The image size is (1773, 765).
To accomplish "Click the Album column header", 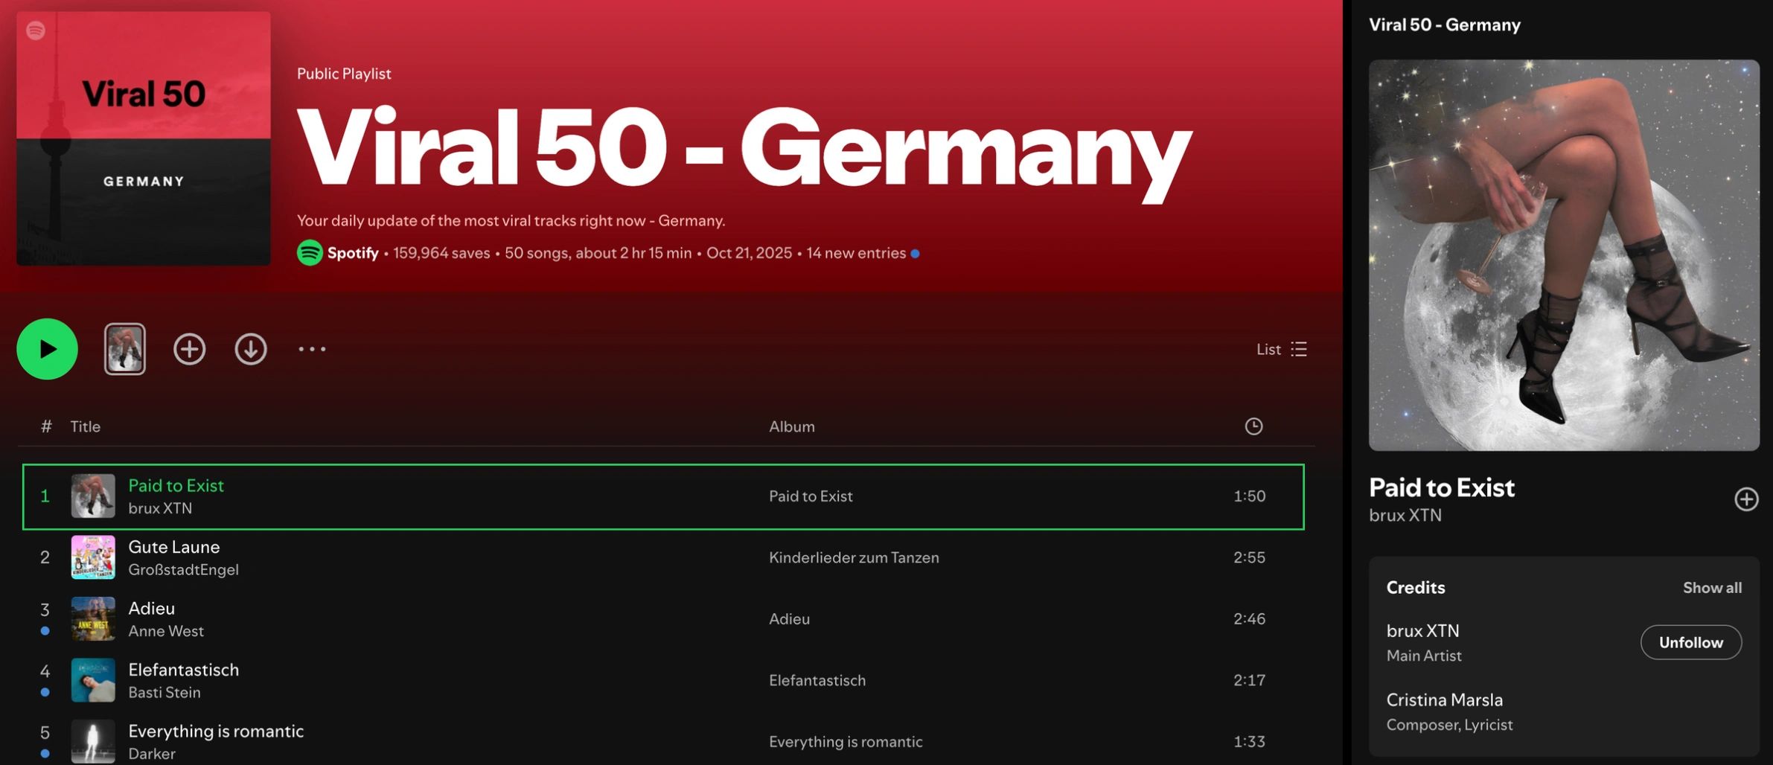I will (x=791, y=426).
